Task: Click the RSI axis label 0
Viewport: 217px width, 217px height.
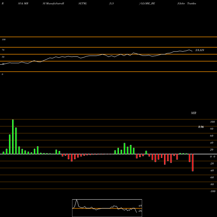Action: [2, 74]
